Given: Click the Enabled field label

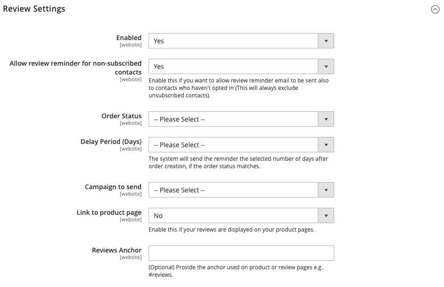Looking at the screenshot, I should pos(129,38).
